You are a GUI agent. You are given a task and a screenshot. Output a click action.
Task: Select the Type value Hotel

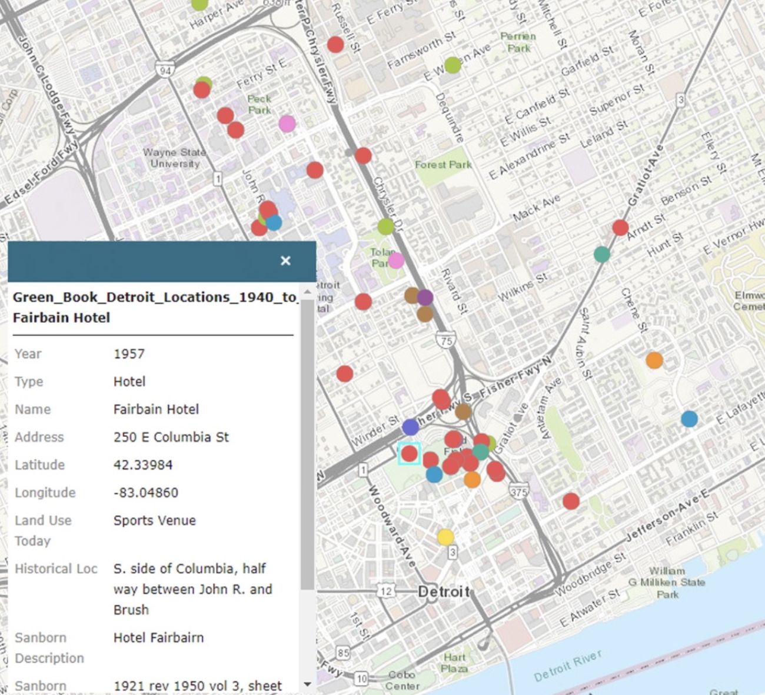129,381
